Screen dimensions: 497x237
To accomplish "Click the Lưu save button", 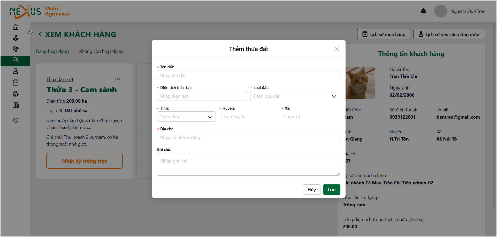I will coord(332,190).
